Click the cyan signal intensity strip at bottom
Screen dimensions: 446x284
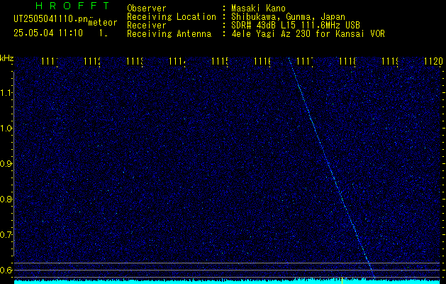(x=228, y=281)
